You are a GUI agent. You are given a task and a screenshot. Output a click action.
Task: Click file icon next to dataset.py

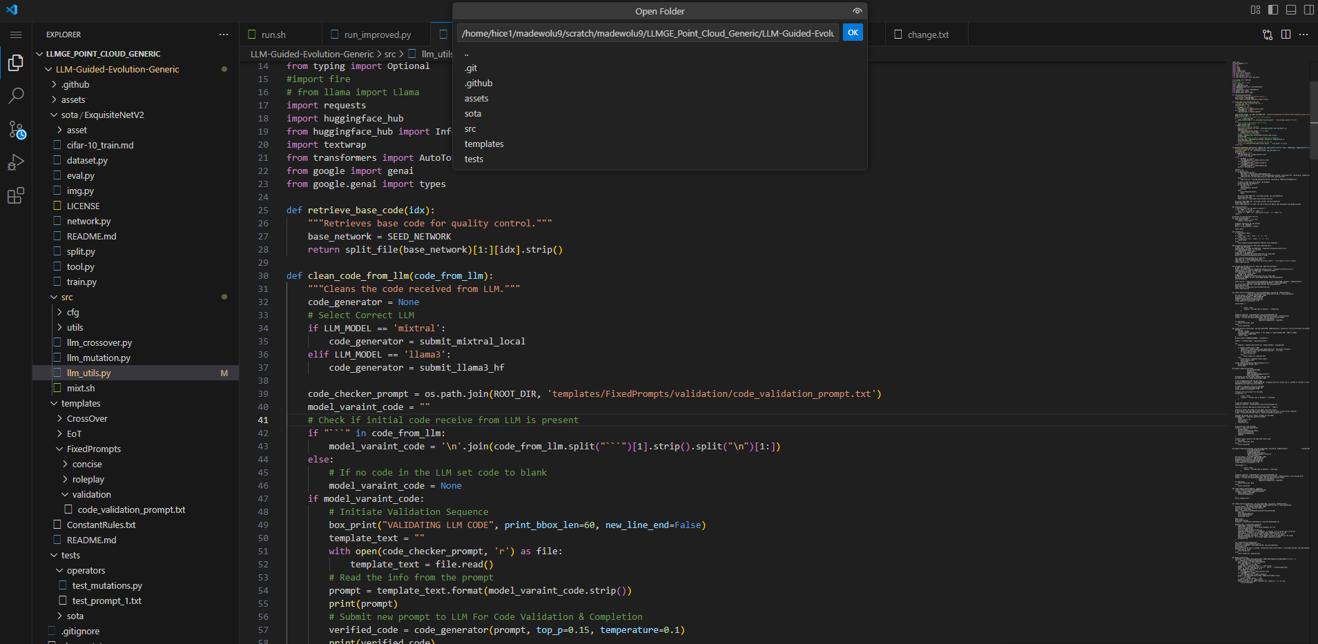(58, 160)
